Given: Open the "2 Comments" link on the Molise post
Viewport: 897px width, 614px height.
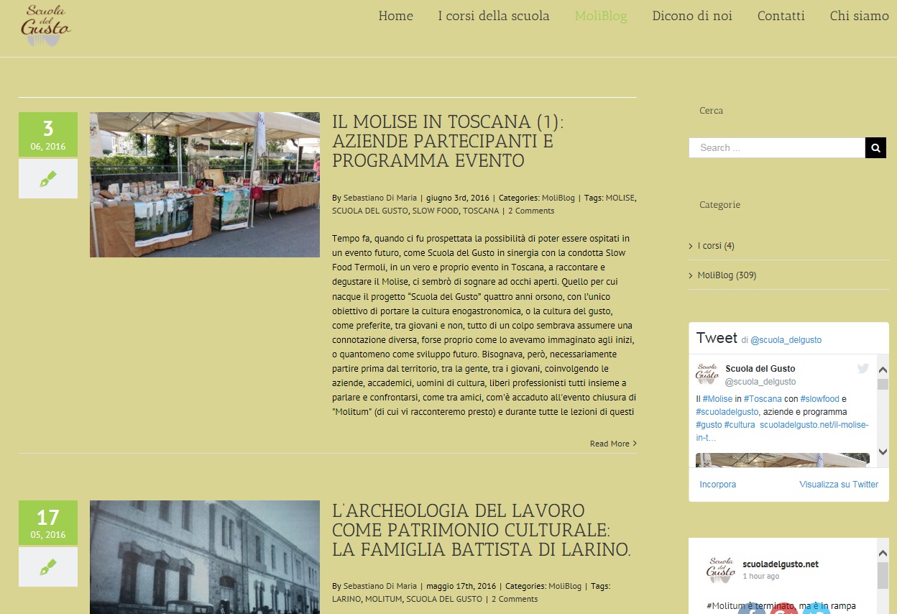Looking at the screenshot, I should [532, 211].
